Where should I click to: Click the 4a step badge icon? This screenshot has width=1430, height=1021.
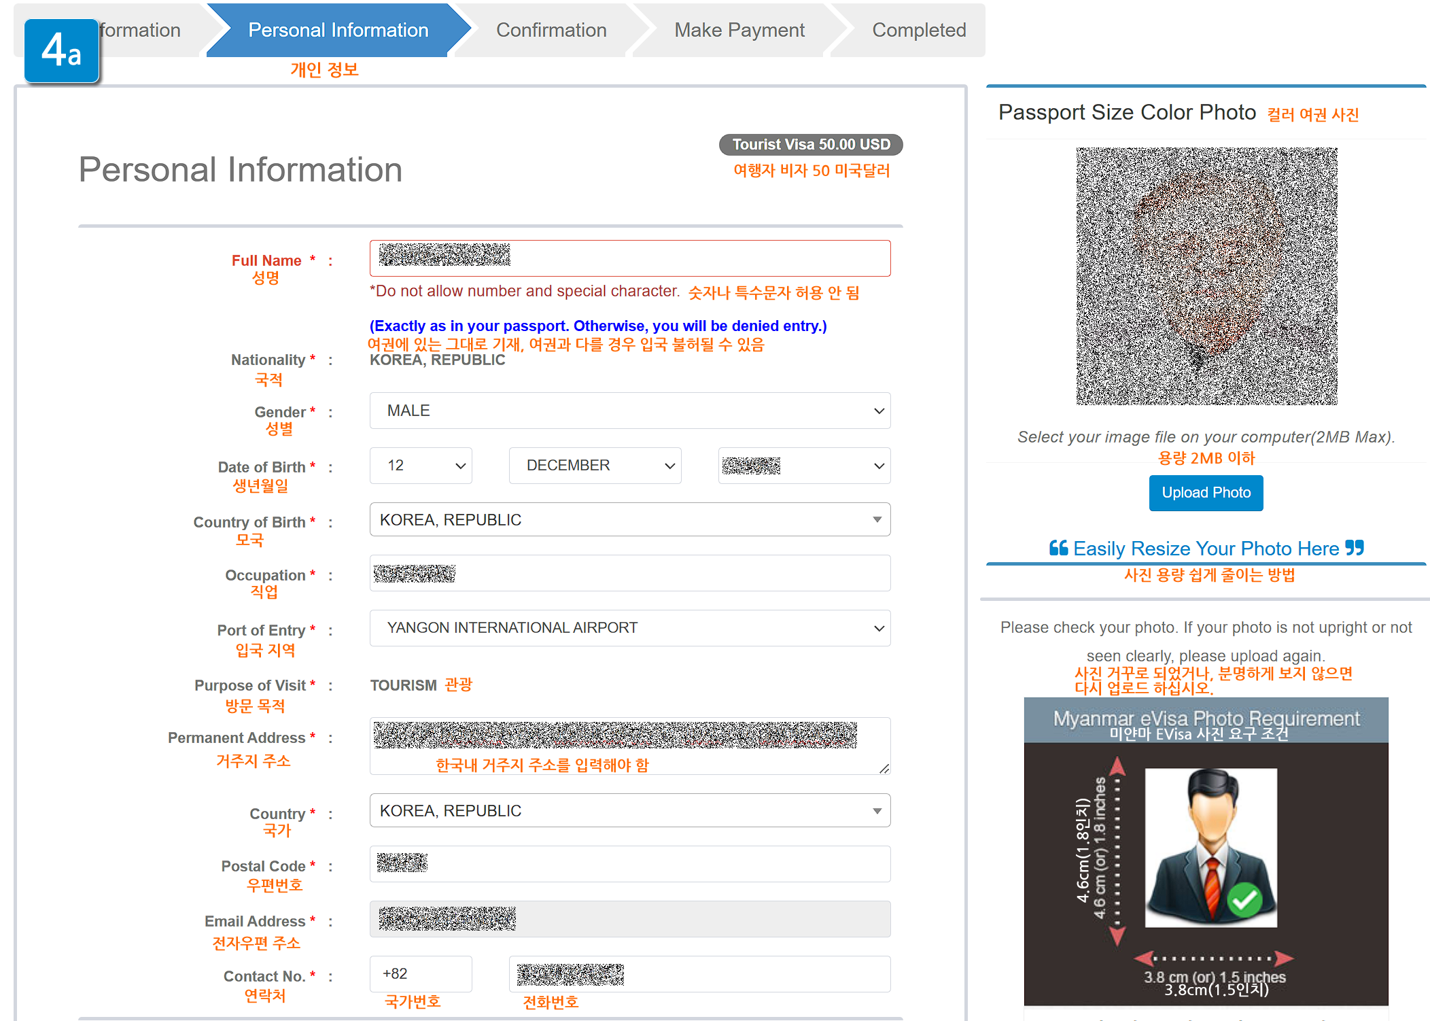[x=62, y=51]
